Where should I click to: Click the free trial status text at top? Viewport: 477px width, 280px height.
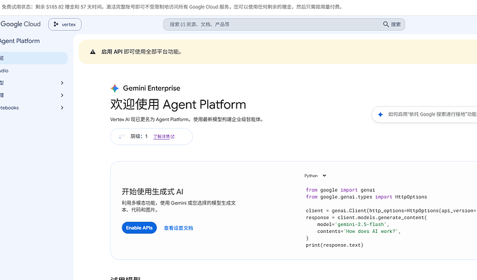(x=172, y=7)
